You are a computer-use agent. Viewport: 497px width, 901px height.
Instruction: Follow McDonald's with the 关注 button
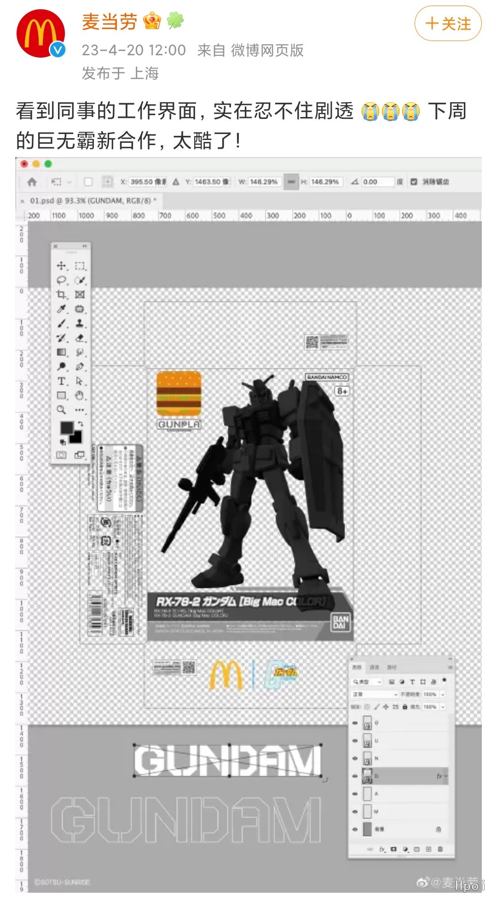448,23
